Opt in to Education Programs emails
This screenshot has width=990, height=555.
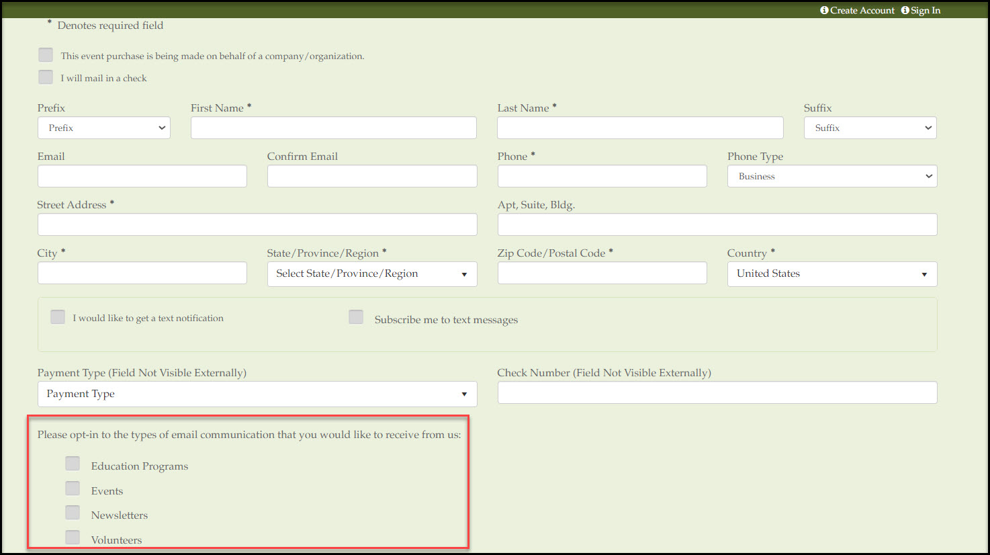click(73, 464)
